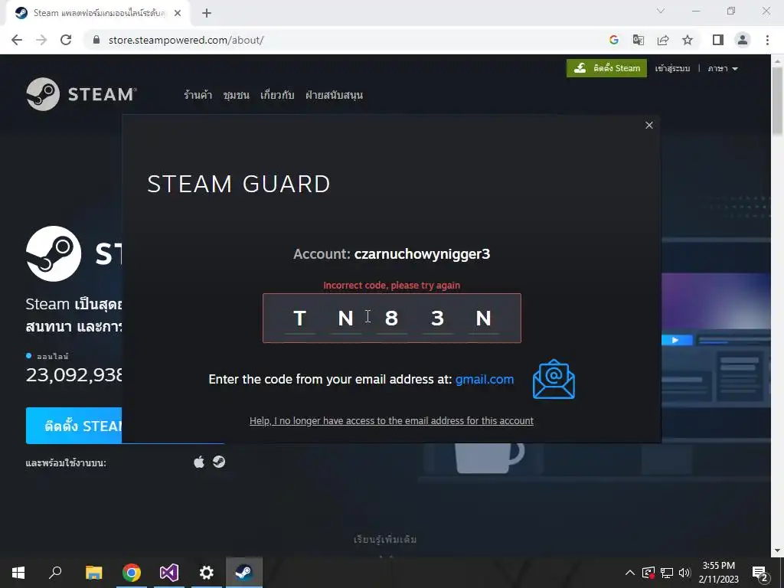Click the Apple macOS platform icon
This screenshot has width=784, height=588.
[199, 462]
